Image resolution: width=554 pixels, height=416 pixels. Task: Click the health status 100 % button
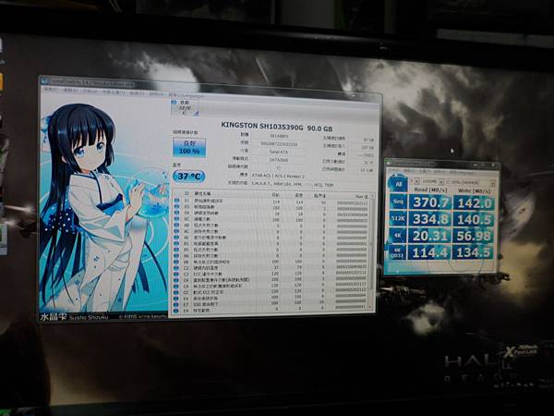tap(189, 147)
